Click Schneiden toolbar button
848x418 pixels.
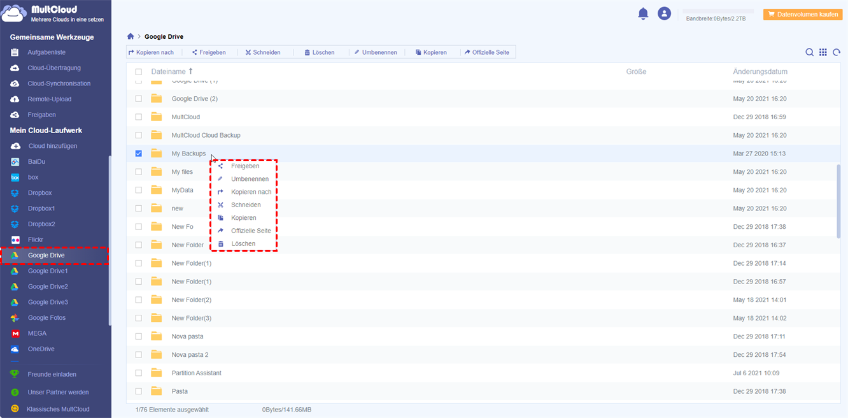pos(263,52)
